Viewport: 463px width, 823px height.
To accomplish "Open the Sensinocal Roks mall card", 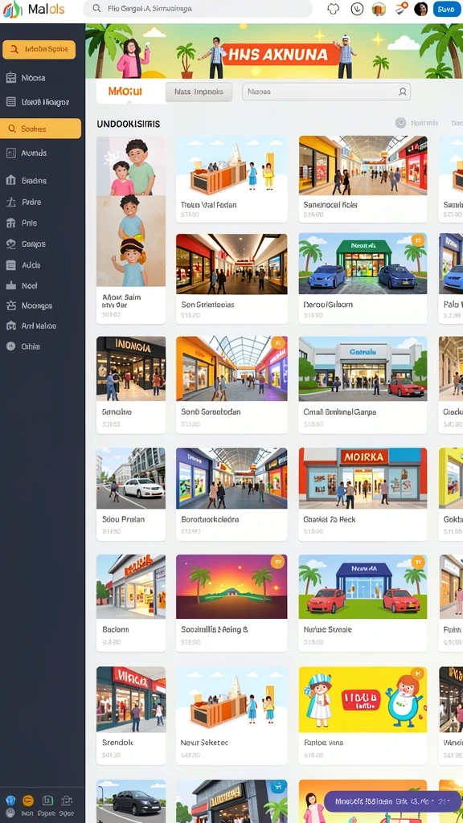I will [x=363, y=179].
